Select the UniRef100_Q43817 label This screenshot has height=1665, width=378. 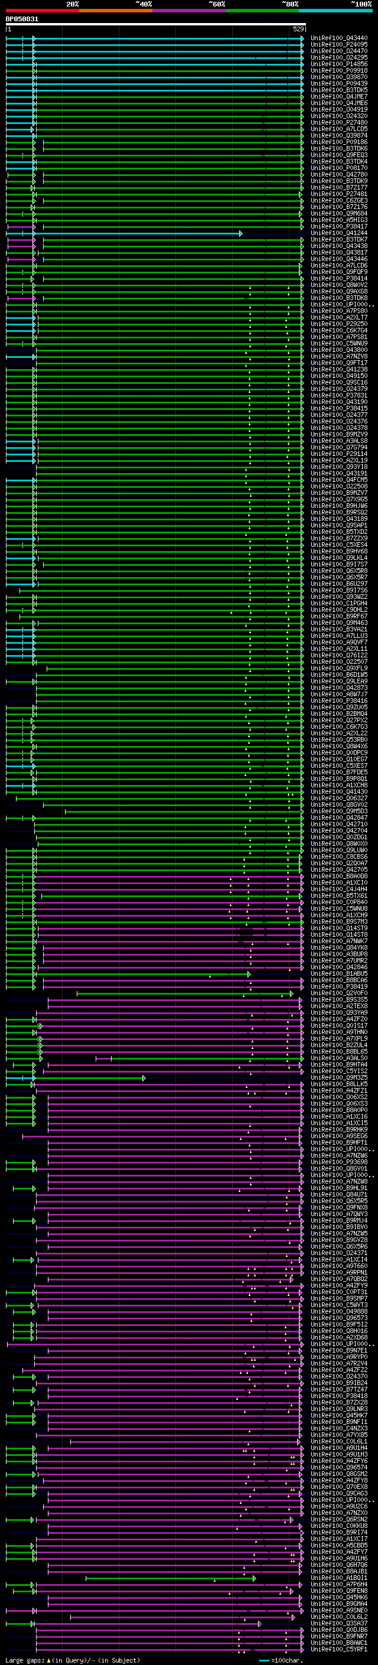click(x=339, y=252)
